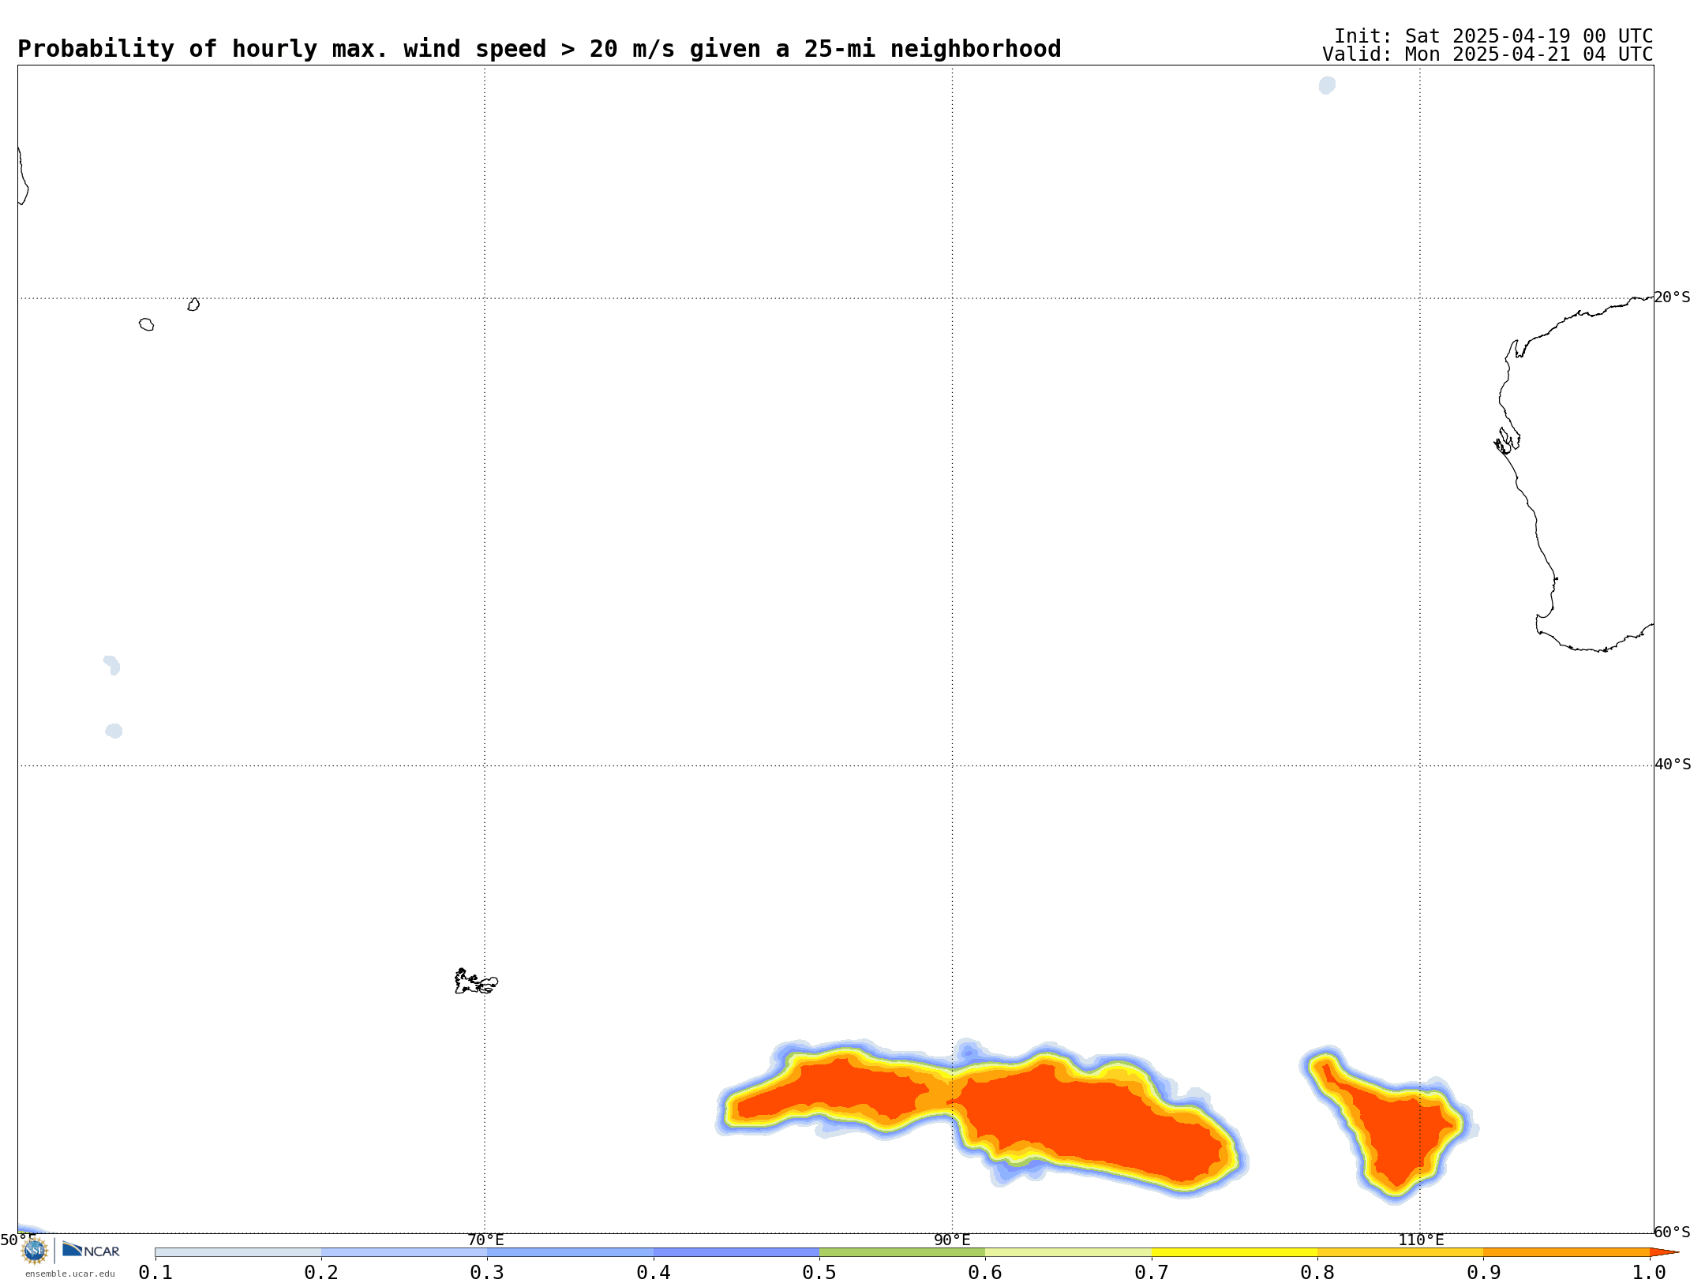Click the small pale probability spot at the top
The height and width of the screenshot is (1283, 1705).
pos(1327,85)
